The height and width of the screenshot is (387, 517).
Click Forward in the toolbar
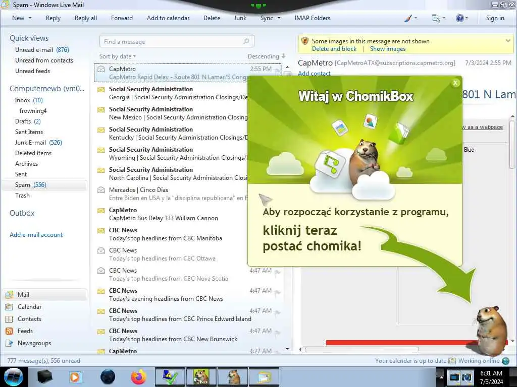[122, 18]
